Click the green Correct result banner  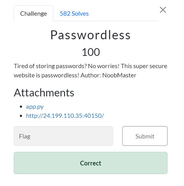tap(90, 163)
